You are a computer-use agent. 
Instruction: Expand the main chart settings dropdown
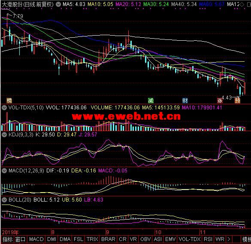[58, 4]
